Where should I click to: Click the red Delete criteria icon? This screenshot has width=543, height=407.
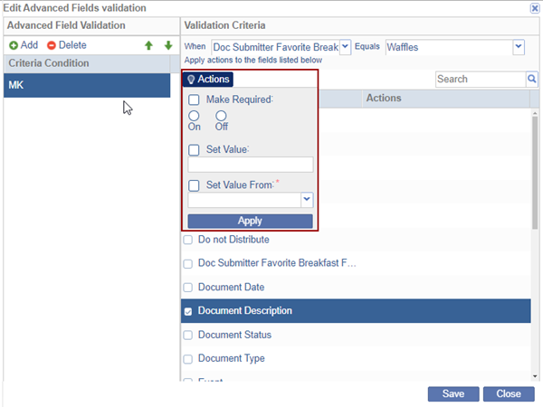point(52,45)
